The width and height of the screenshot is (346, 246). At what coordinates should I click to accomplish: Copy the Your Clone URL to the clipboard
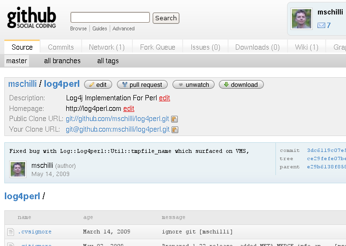point(175,130)
